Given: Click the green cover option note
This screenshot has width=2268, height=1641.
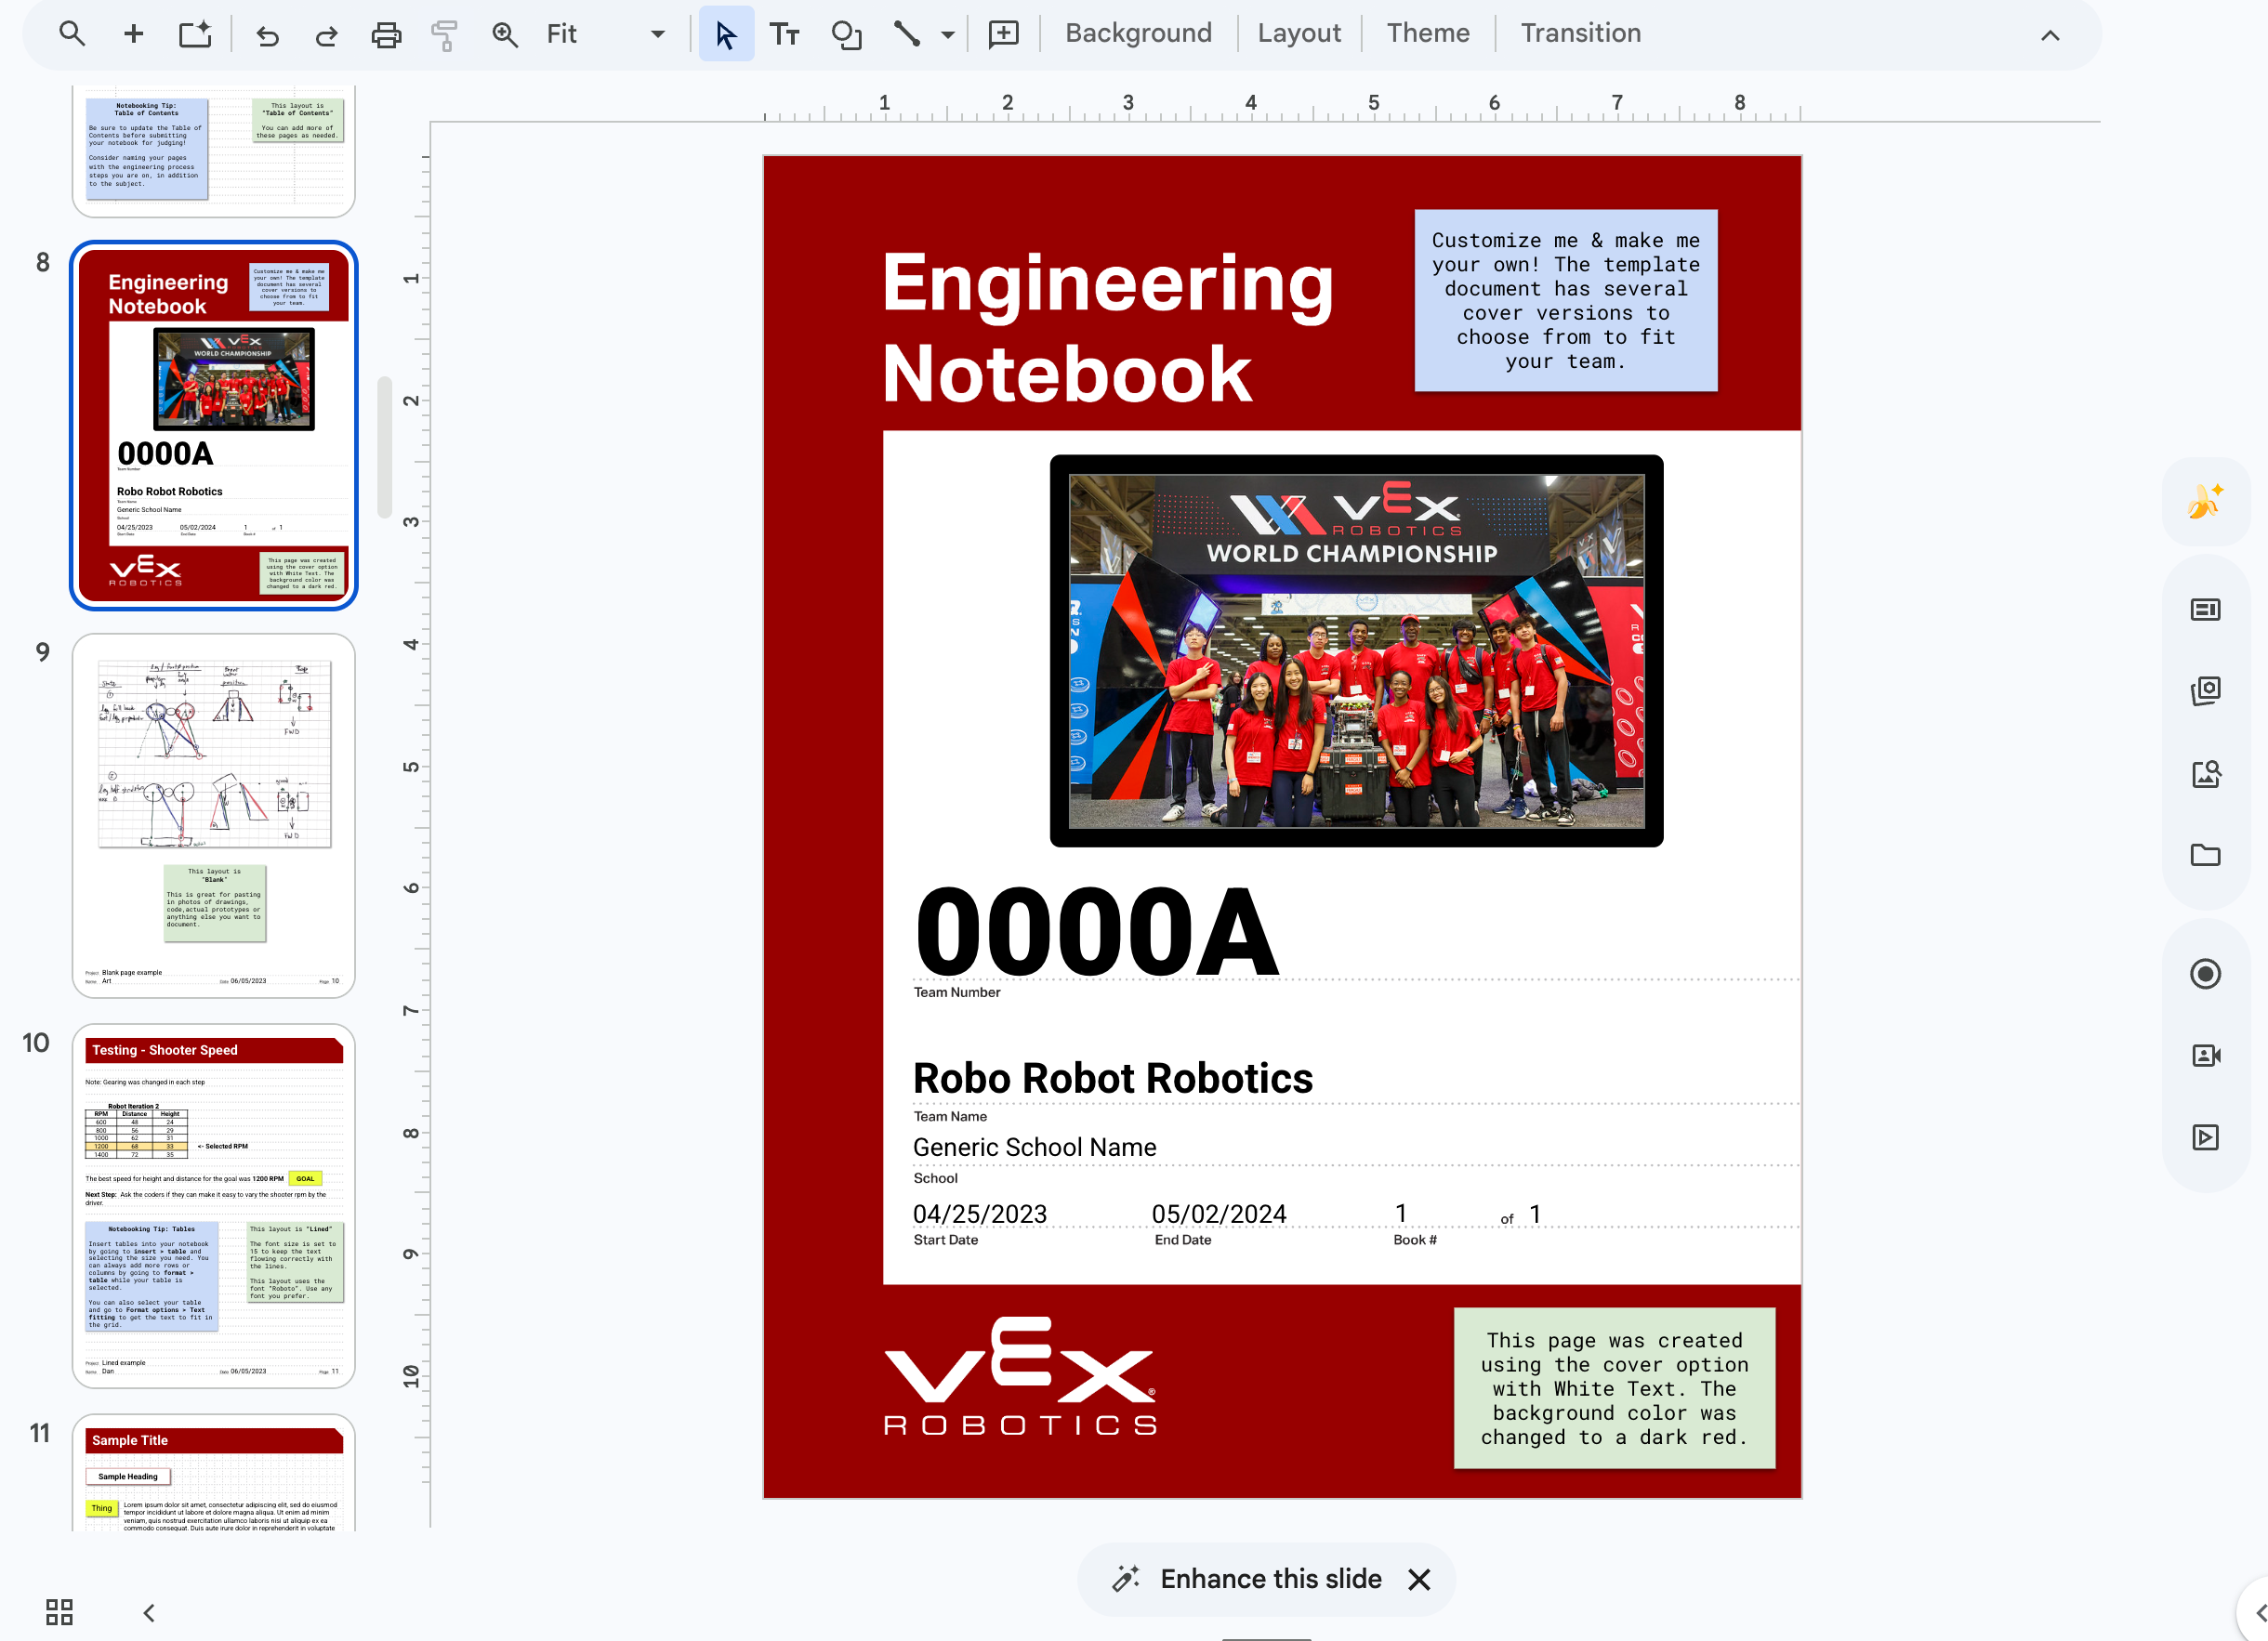Looking at the screenshot, I should (x=1614, y=1388).
